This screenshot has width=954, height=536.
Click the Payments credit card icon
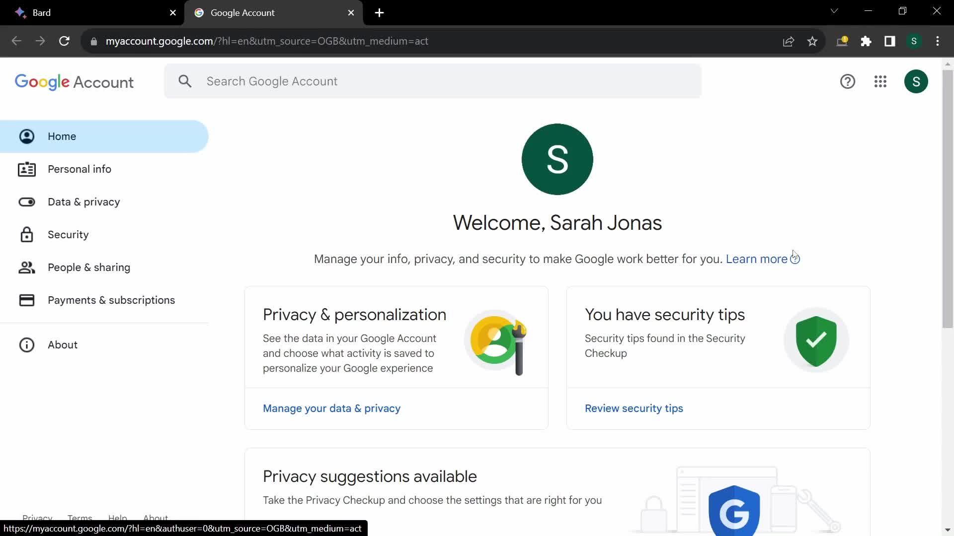(27, 300)
